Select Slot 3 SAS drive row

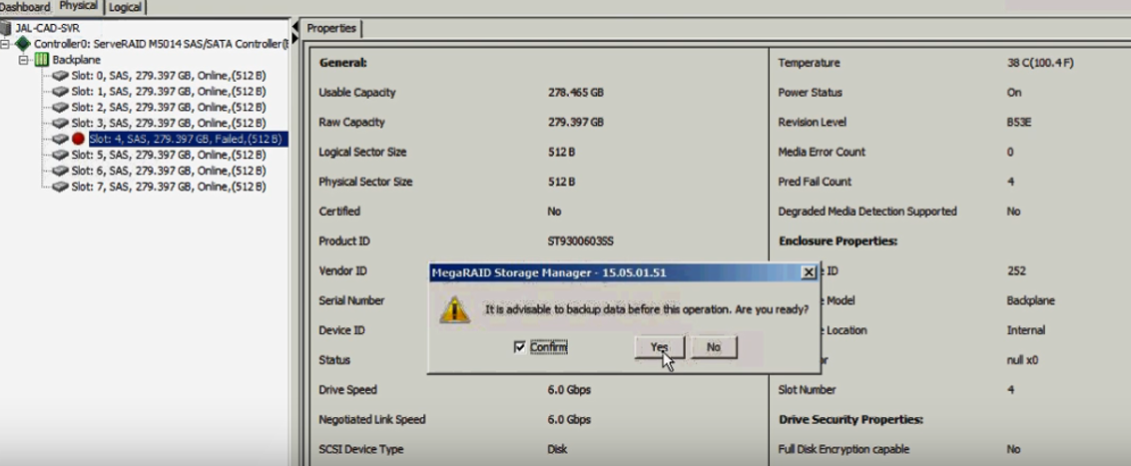click(x=169, y=124)
